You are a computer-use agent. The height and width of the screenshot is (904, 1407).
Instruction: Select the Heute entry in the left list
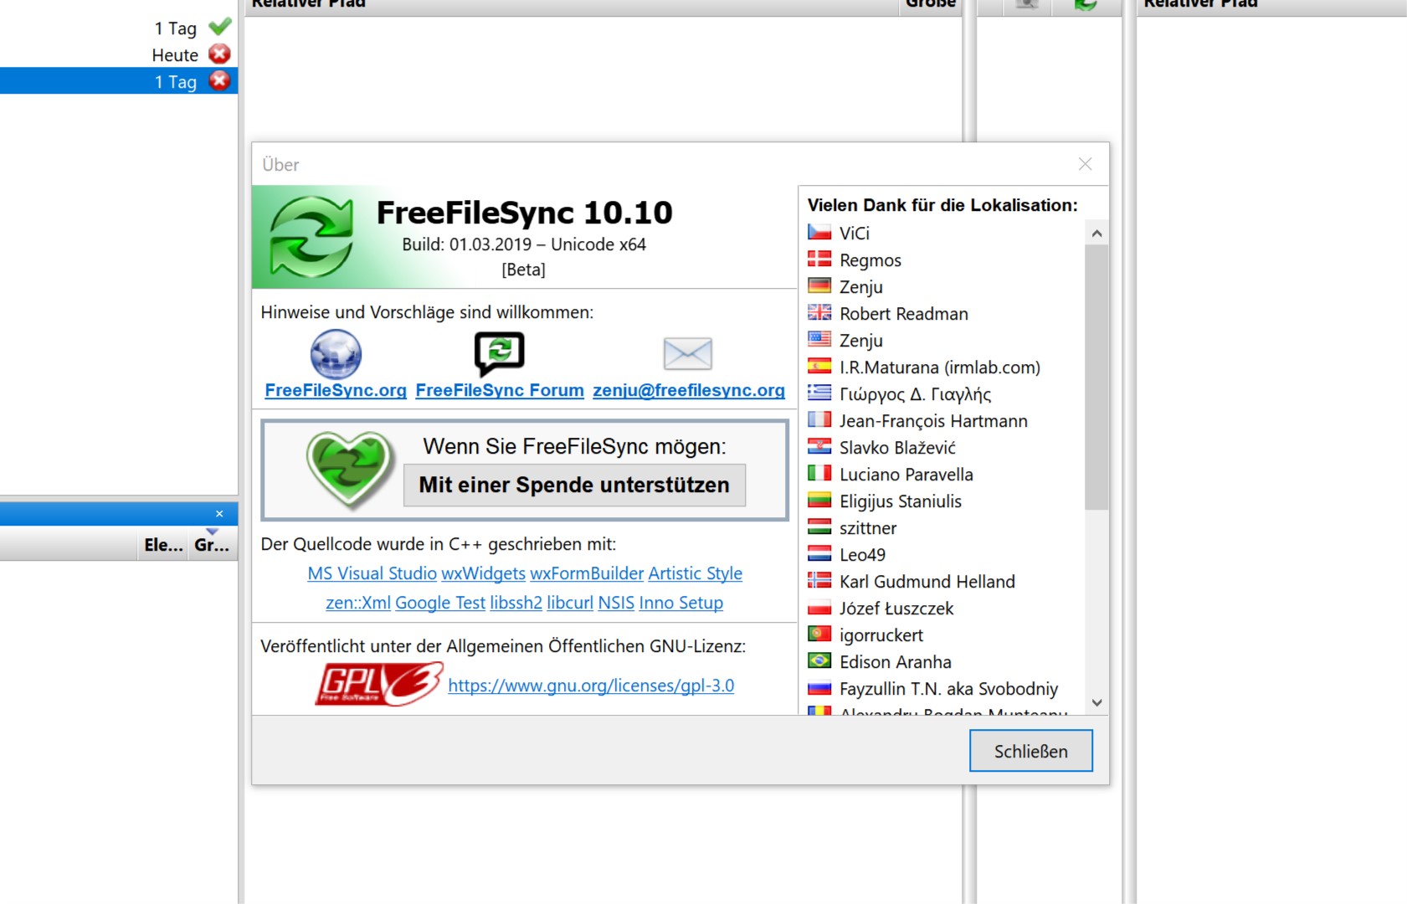119,54
